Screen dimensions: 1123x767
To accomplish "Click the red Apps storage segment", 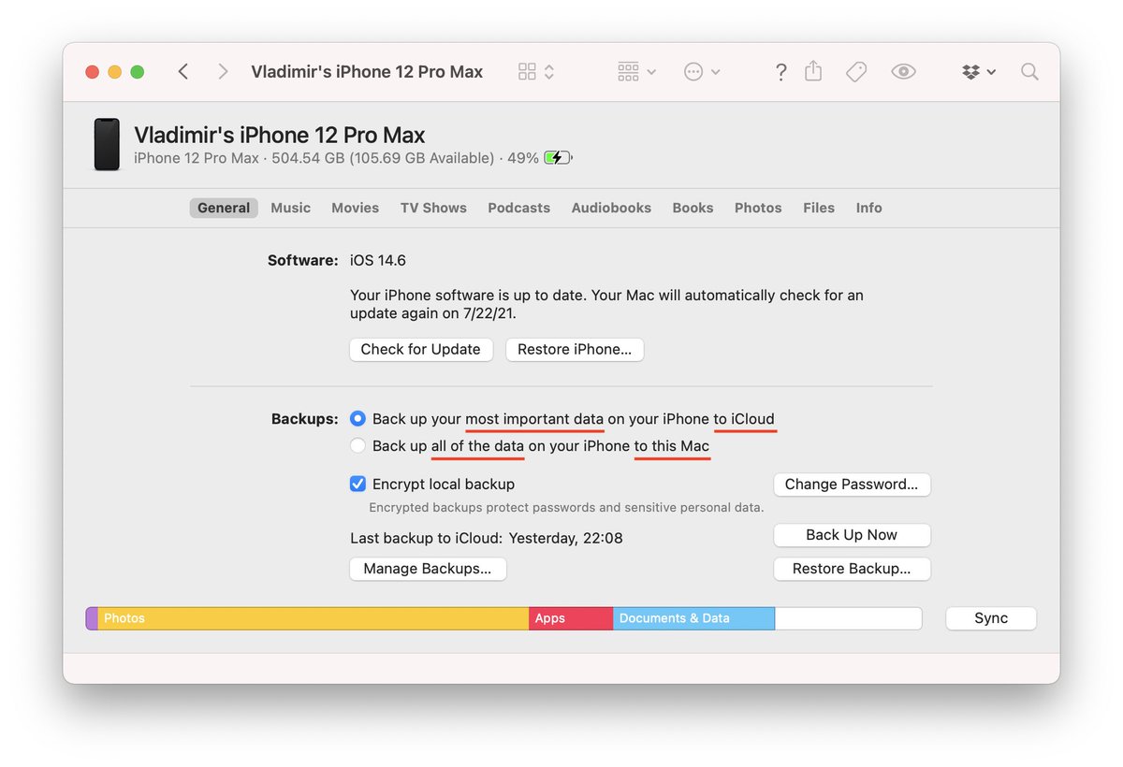I will (x=571, y=618).
